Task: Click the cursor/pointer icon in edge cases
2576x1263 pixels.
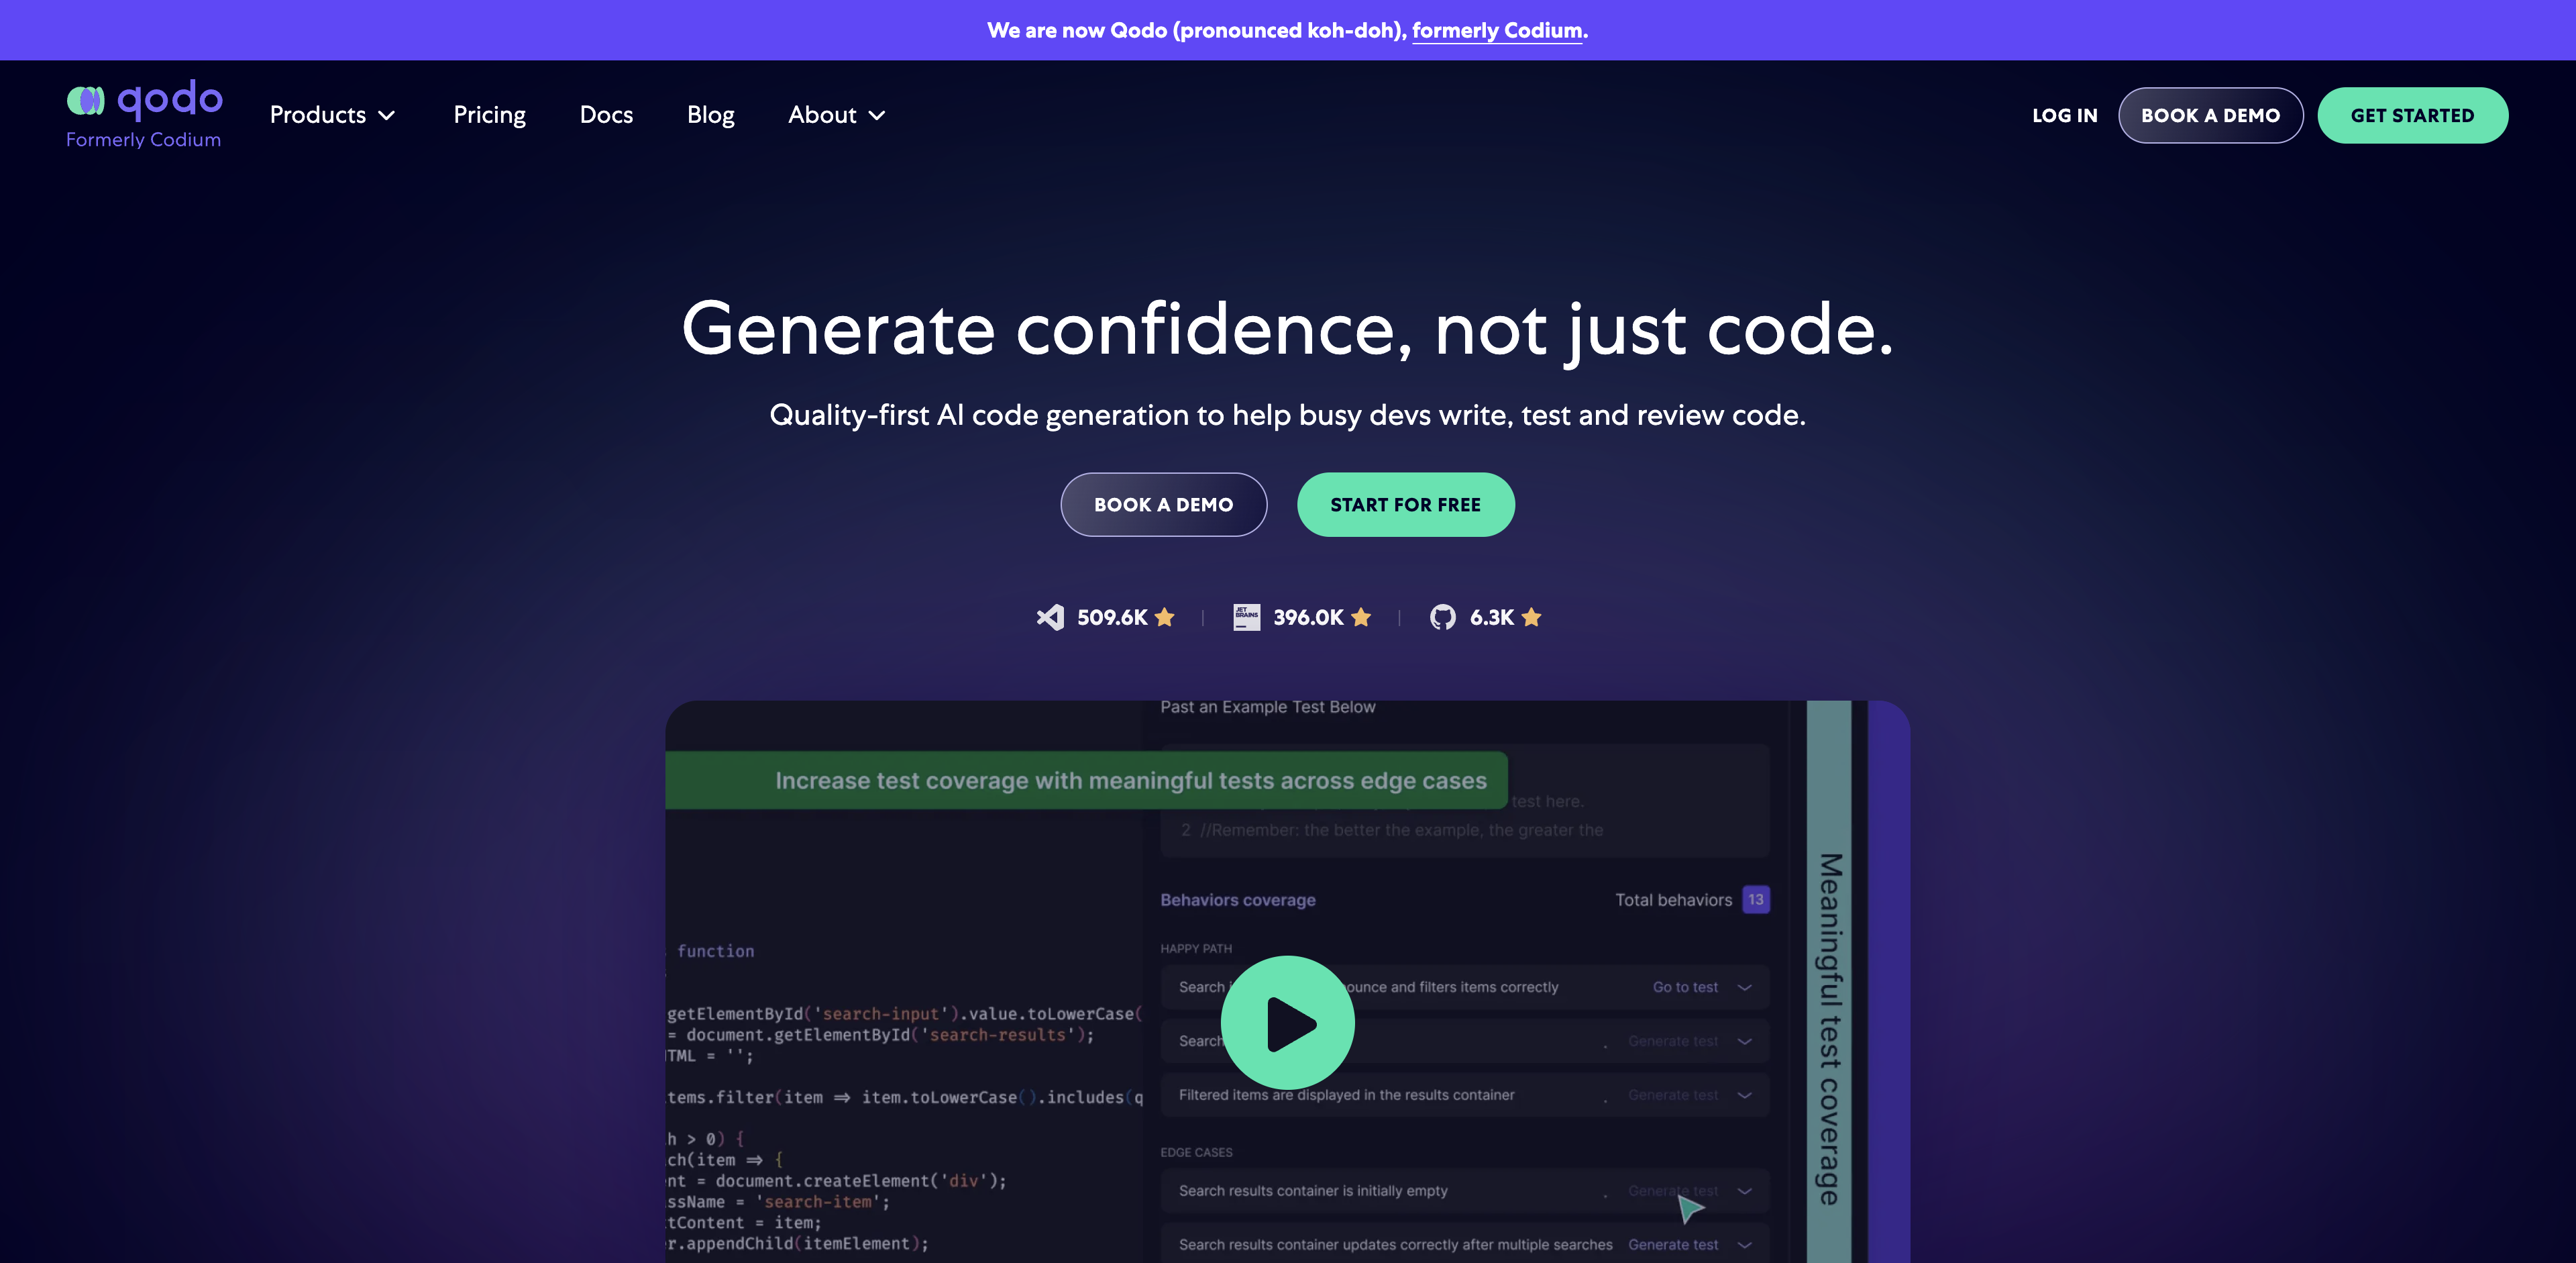Action: (x=1689, y=1205)
